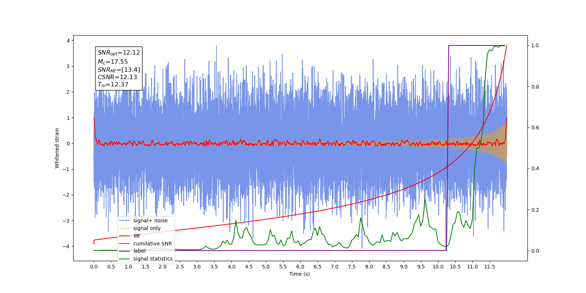Click the x-axis tick label 3.5
This screenshot has width=586, height=293.
(214, 267)
